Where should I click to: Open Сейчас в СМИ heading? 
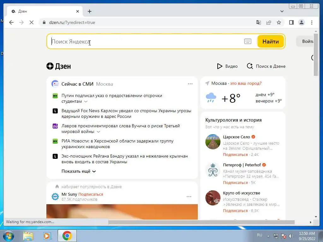click(78, 84)
